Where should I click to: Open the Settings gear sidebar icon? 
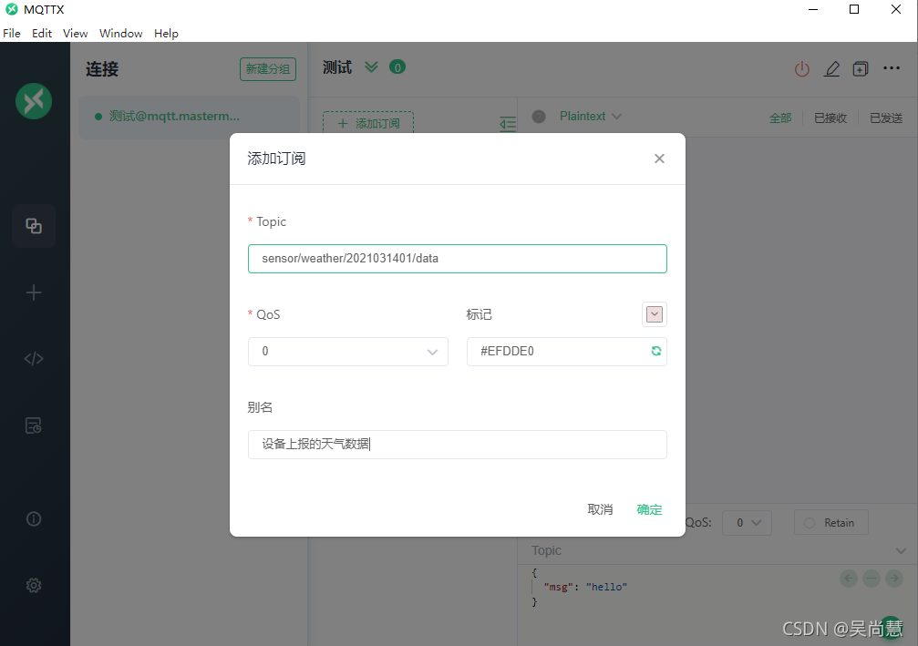[x=34, y=585]
